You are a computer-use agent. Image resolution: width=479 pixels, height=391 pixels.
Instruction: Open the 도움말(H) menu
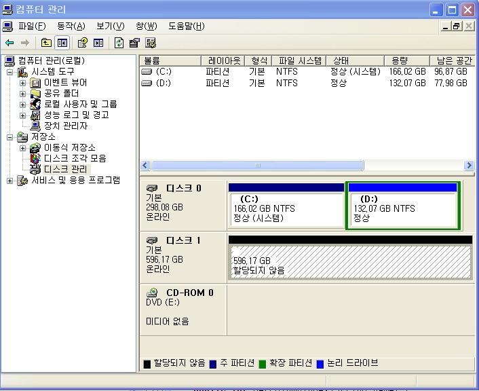pyautogui.click(x=187, y=26)
